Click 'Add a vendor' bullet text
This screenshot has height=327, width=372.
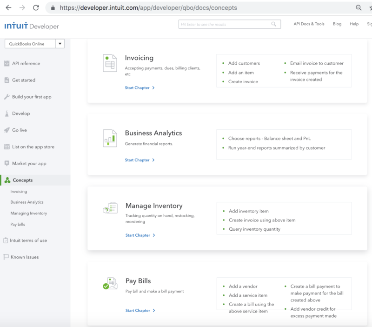point(243,287)
